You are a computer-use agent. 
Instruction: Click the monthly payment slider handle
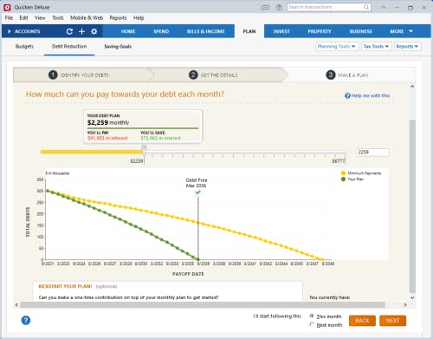[x=144, y=150]
